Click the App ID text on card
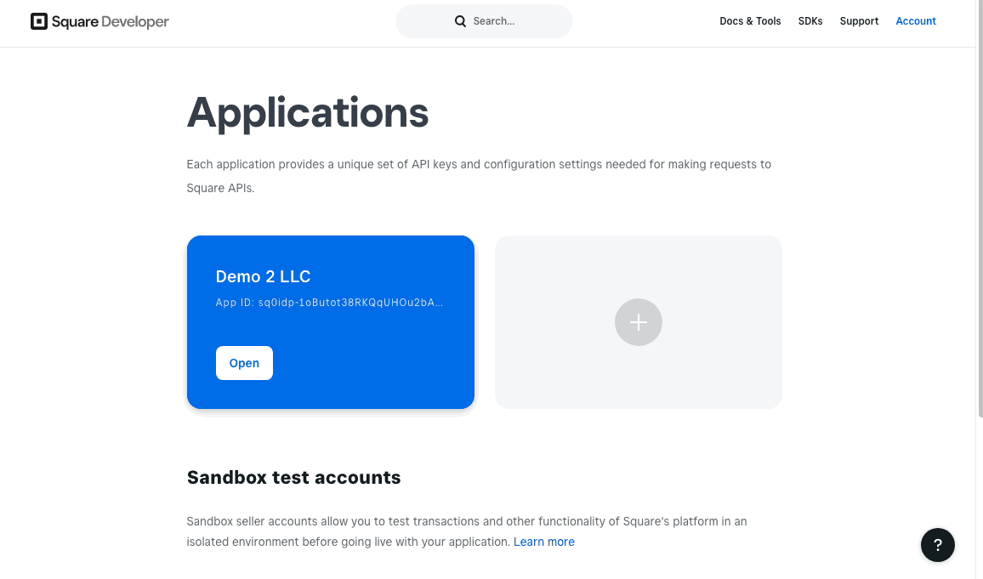 tap(329, 303)
